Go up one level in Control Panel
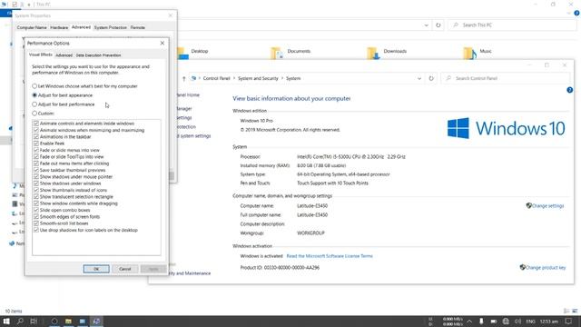 tap(183, 79)
